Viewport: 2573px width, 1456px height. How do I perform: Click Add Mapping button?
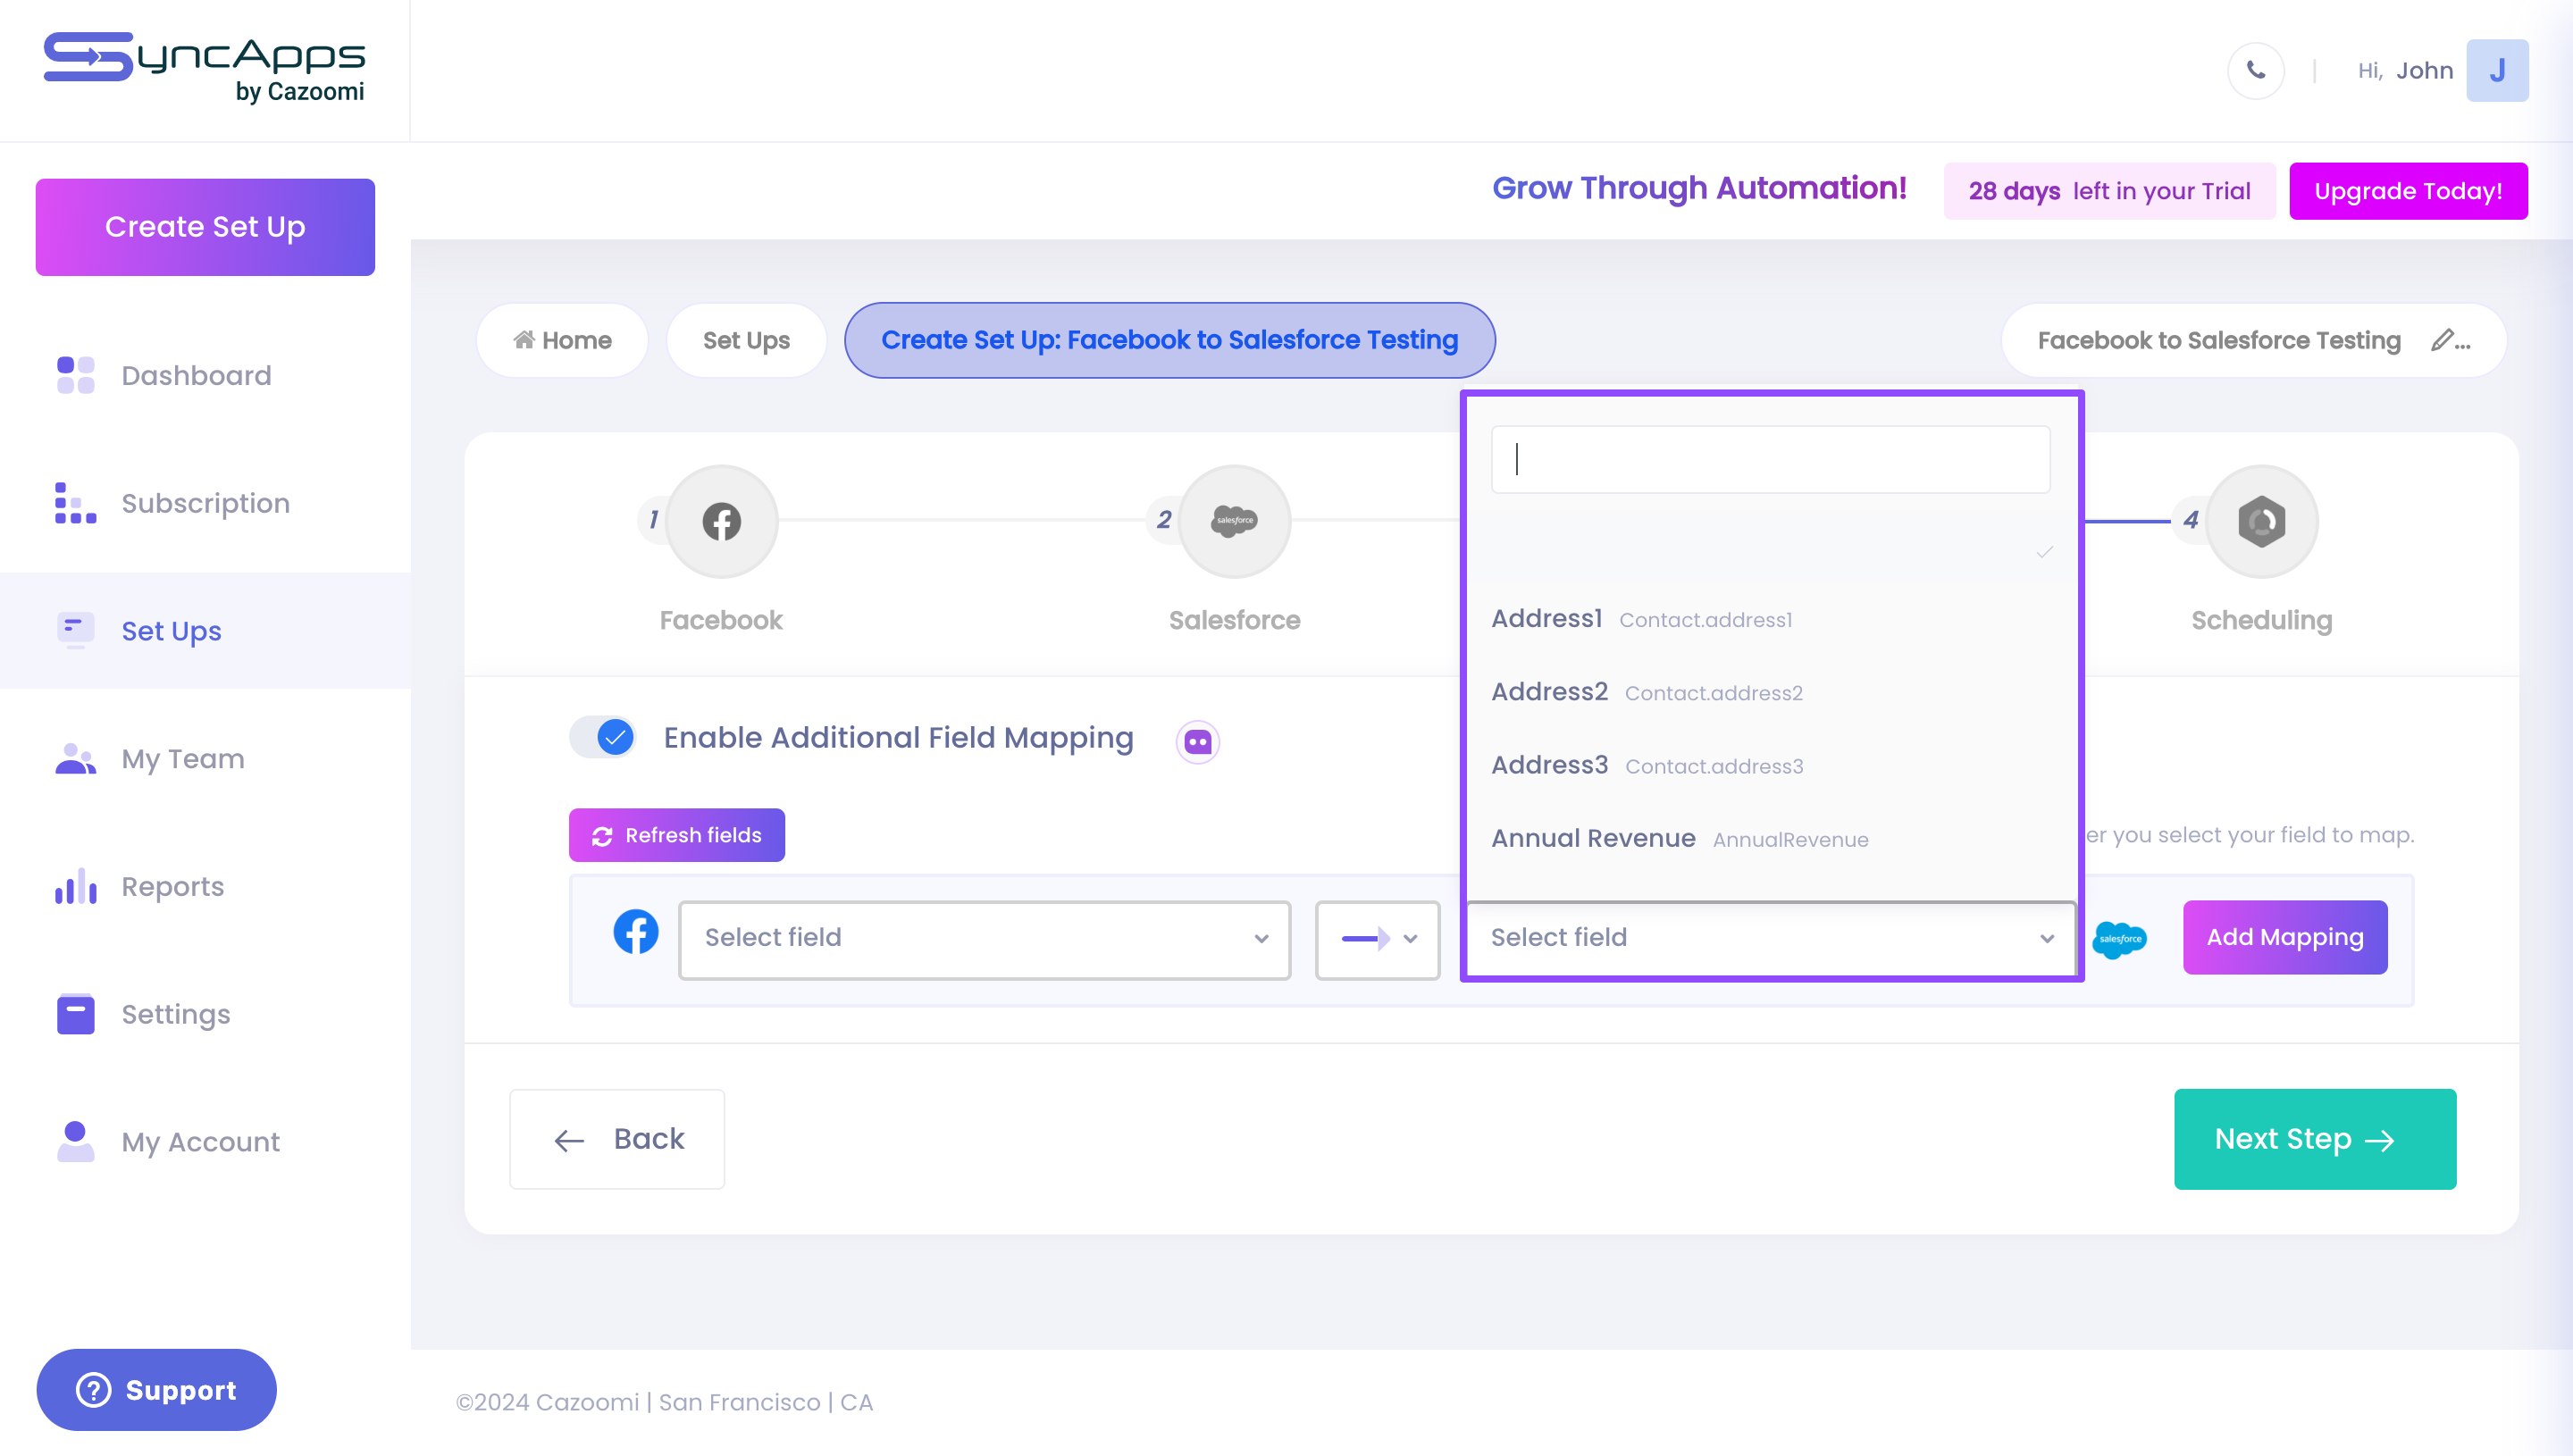2284,937
